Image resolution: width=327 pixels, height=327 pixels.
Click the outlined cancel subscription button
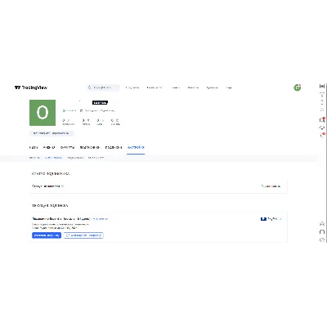coord(83,235)
